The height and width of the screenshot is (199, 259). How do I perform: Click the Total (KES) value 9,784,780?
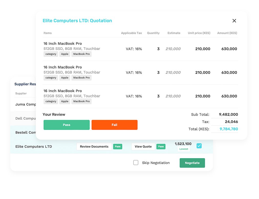point(229,129)
